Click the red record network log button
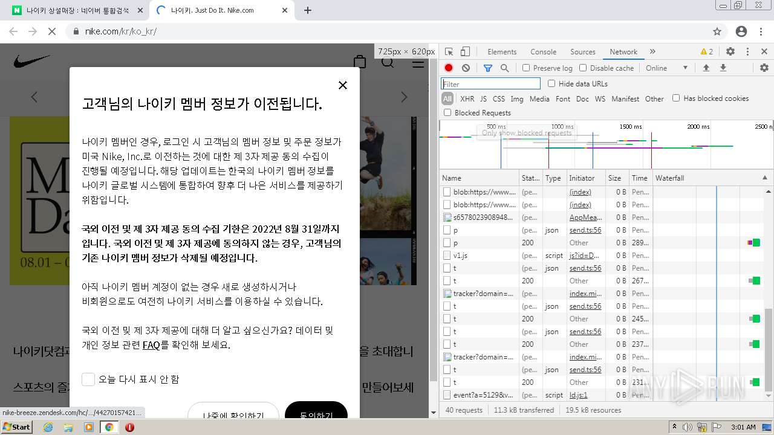Viewport: 774px width, 435px height. coord(449,68)
